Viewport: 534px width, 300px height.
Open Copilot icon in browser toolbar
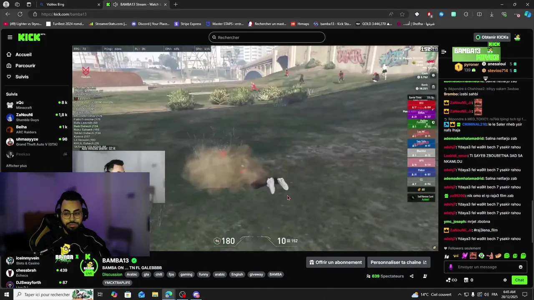point(528,14)
